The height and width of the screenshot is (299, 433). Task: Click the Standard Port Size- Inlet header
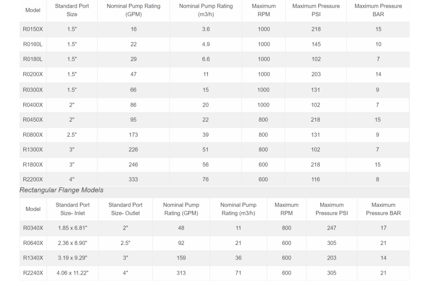[x=73, y=209]
